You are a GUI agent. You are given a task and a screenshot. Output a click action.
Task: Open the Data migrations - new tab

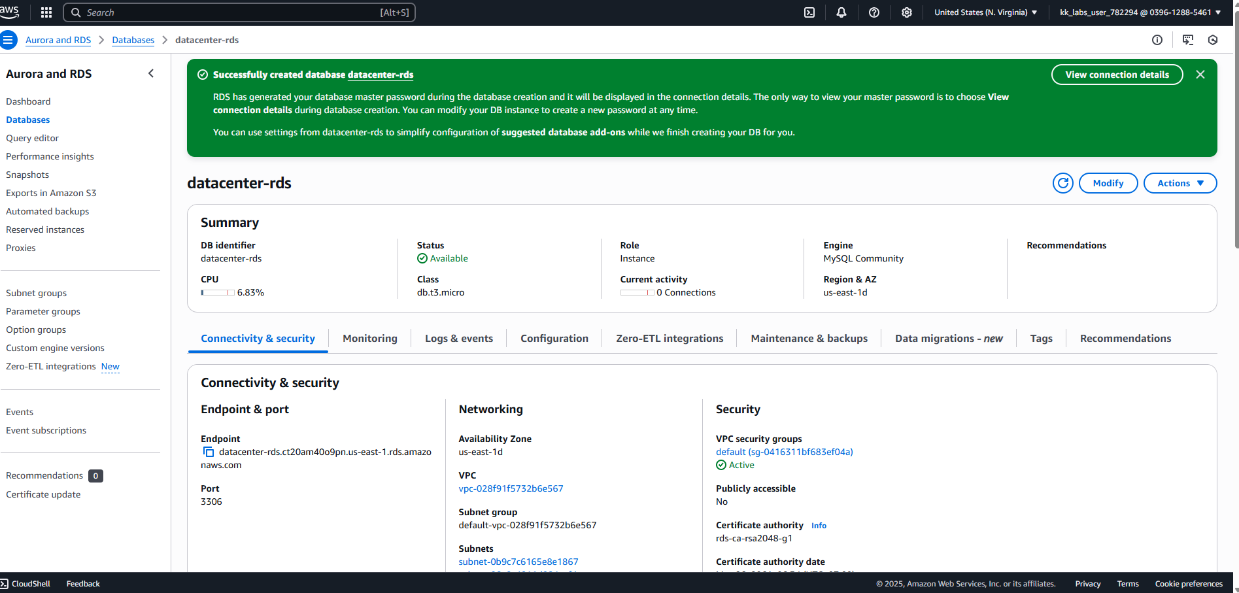click(949, 338)
